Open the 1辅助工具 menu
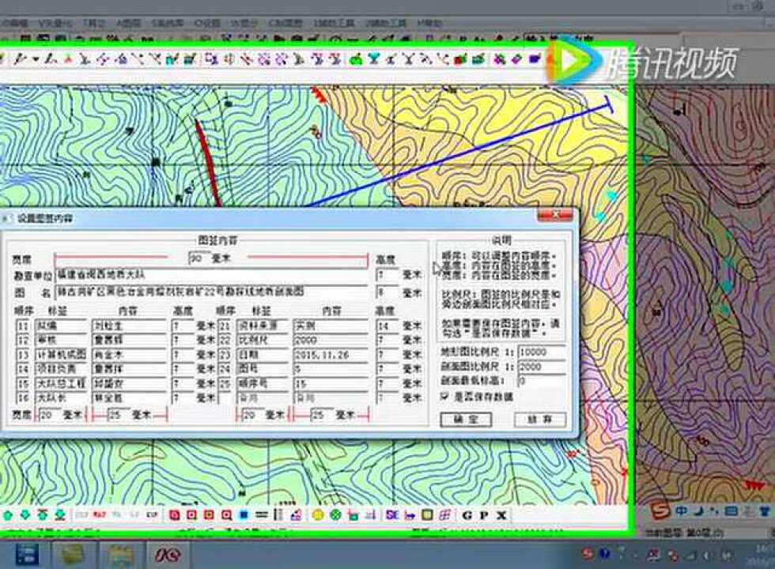Screen dimensions: 775x569 tap(334, 23)
